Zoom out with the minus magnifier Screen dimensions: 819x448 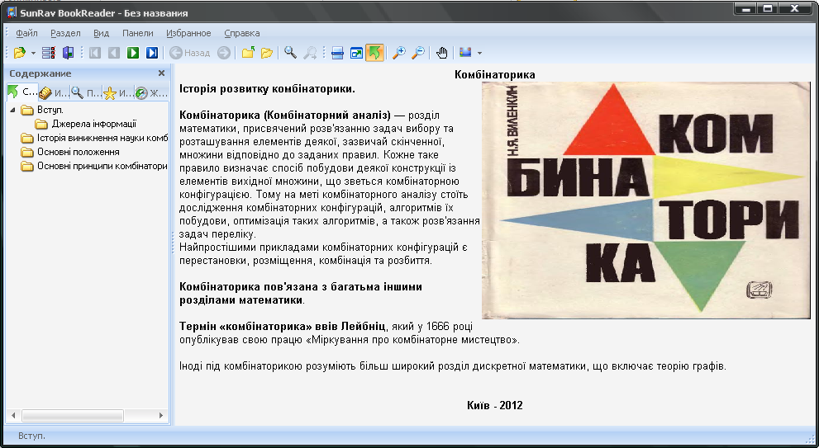point(418,53)
